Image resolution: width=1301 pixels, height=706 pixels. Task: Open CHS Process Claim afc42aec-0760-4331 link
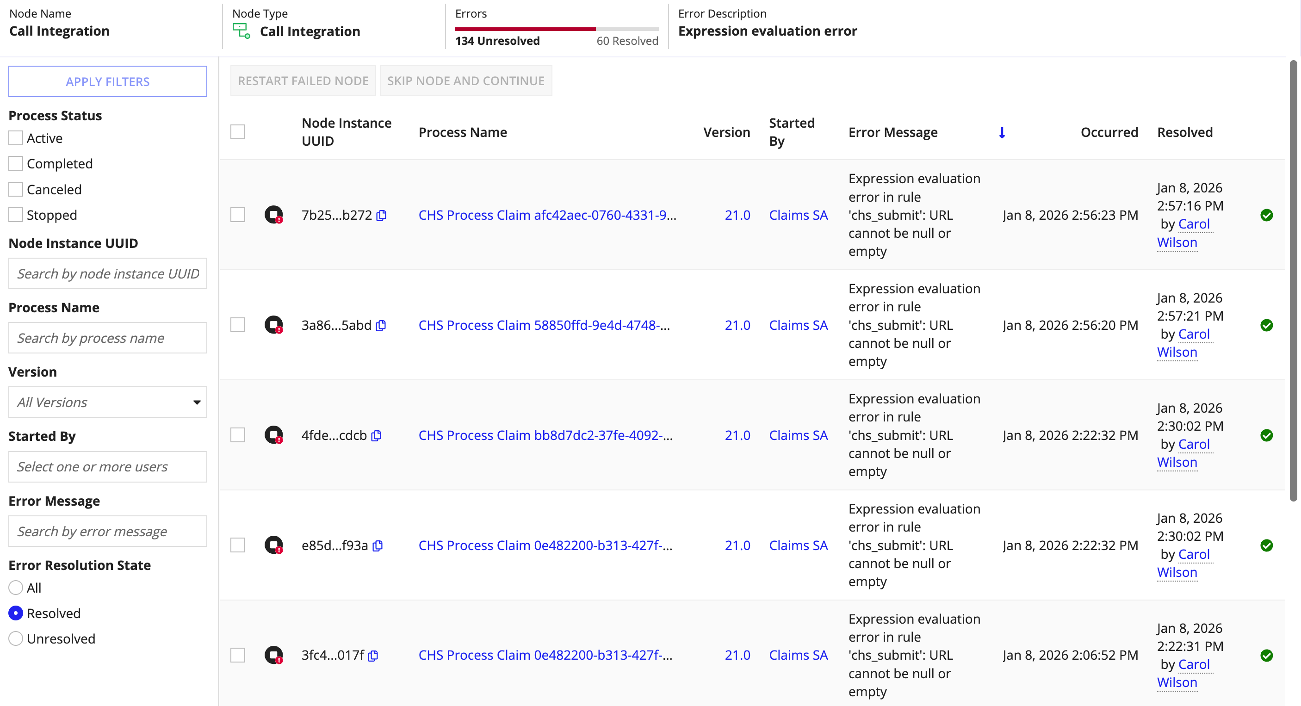[x=547, y=215]
